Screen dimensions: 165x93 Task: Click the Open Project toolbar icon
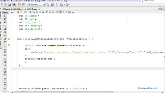click(10, 5)
